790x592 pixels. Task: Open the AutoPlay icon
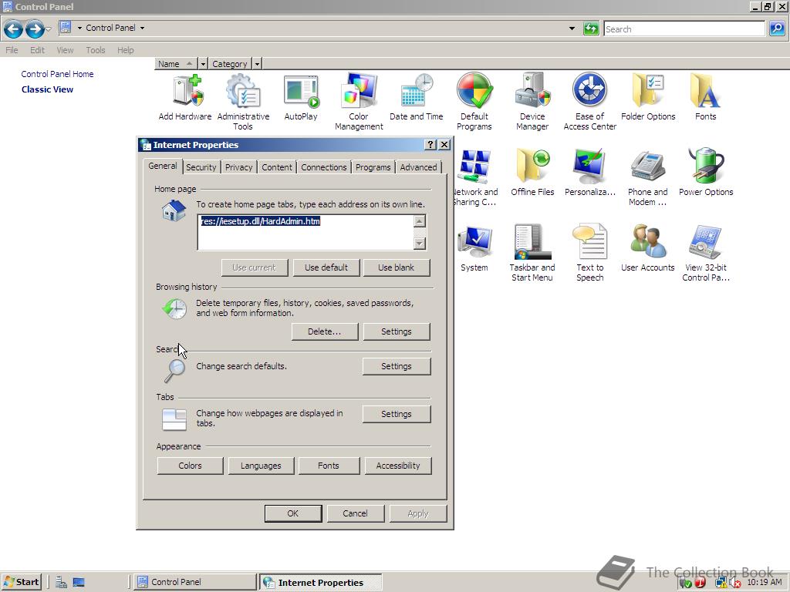click(x=301, y=98)
